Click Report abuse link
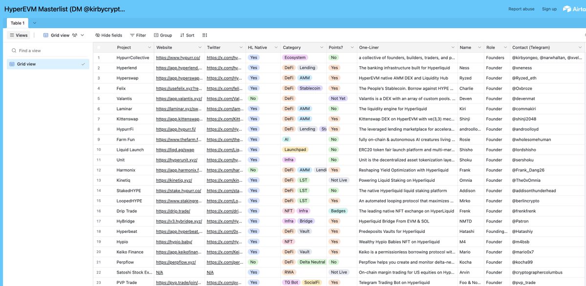The height and width of the screenshot is (286, 586). click(522, 9)
